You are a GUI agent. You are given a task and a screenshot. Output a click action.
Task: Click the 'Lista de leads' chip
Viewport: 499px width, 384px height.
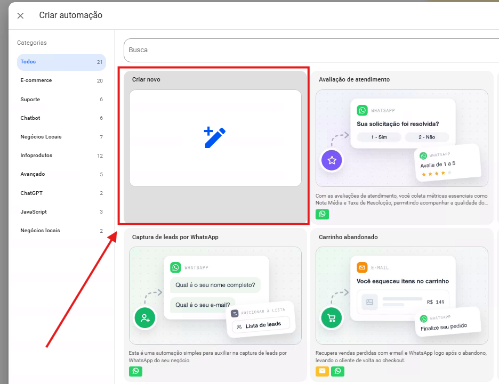[x=261, y=325]
